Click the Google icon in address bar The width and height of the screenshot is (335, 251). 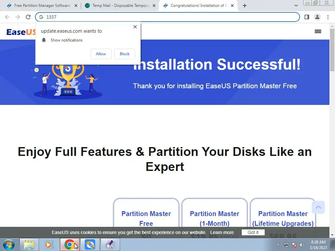[41, 17]
